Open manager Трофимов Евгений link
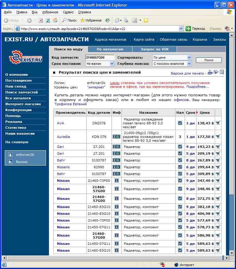The height and width of the screenshot is (269, 236). 71,104
